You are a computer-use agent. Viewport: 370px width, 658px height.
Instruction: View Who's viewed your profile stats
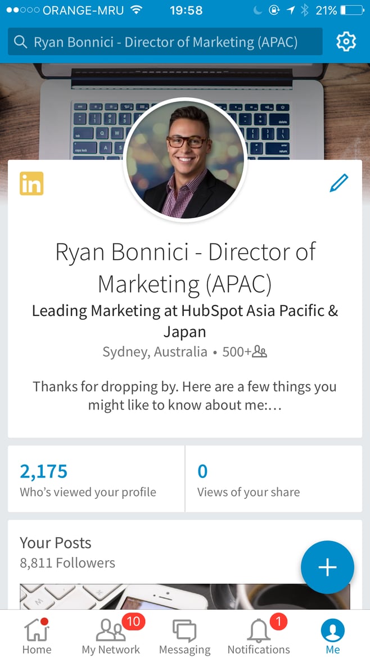pyautogui.click(x=96, y=479)
